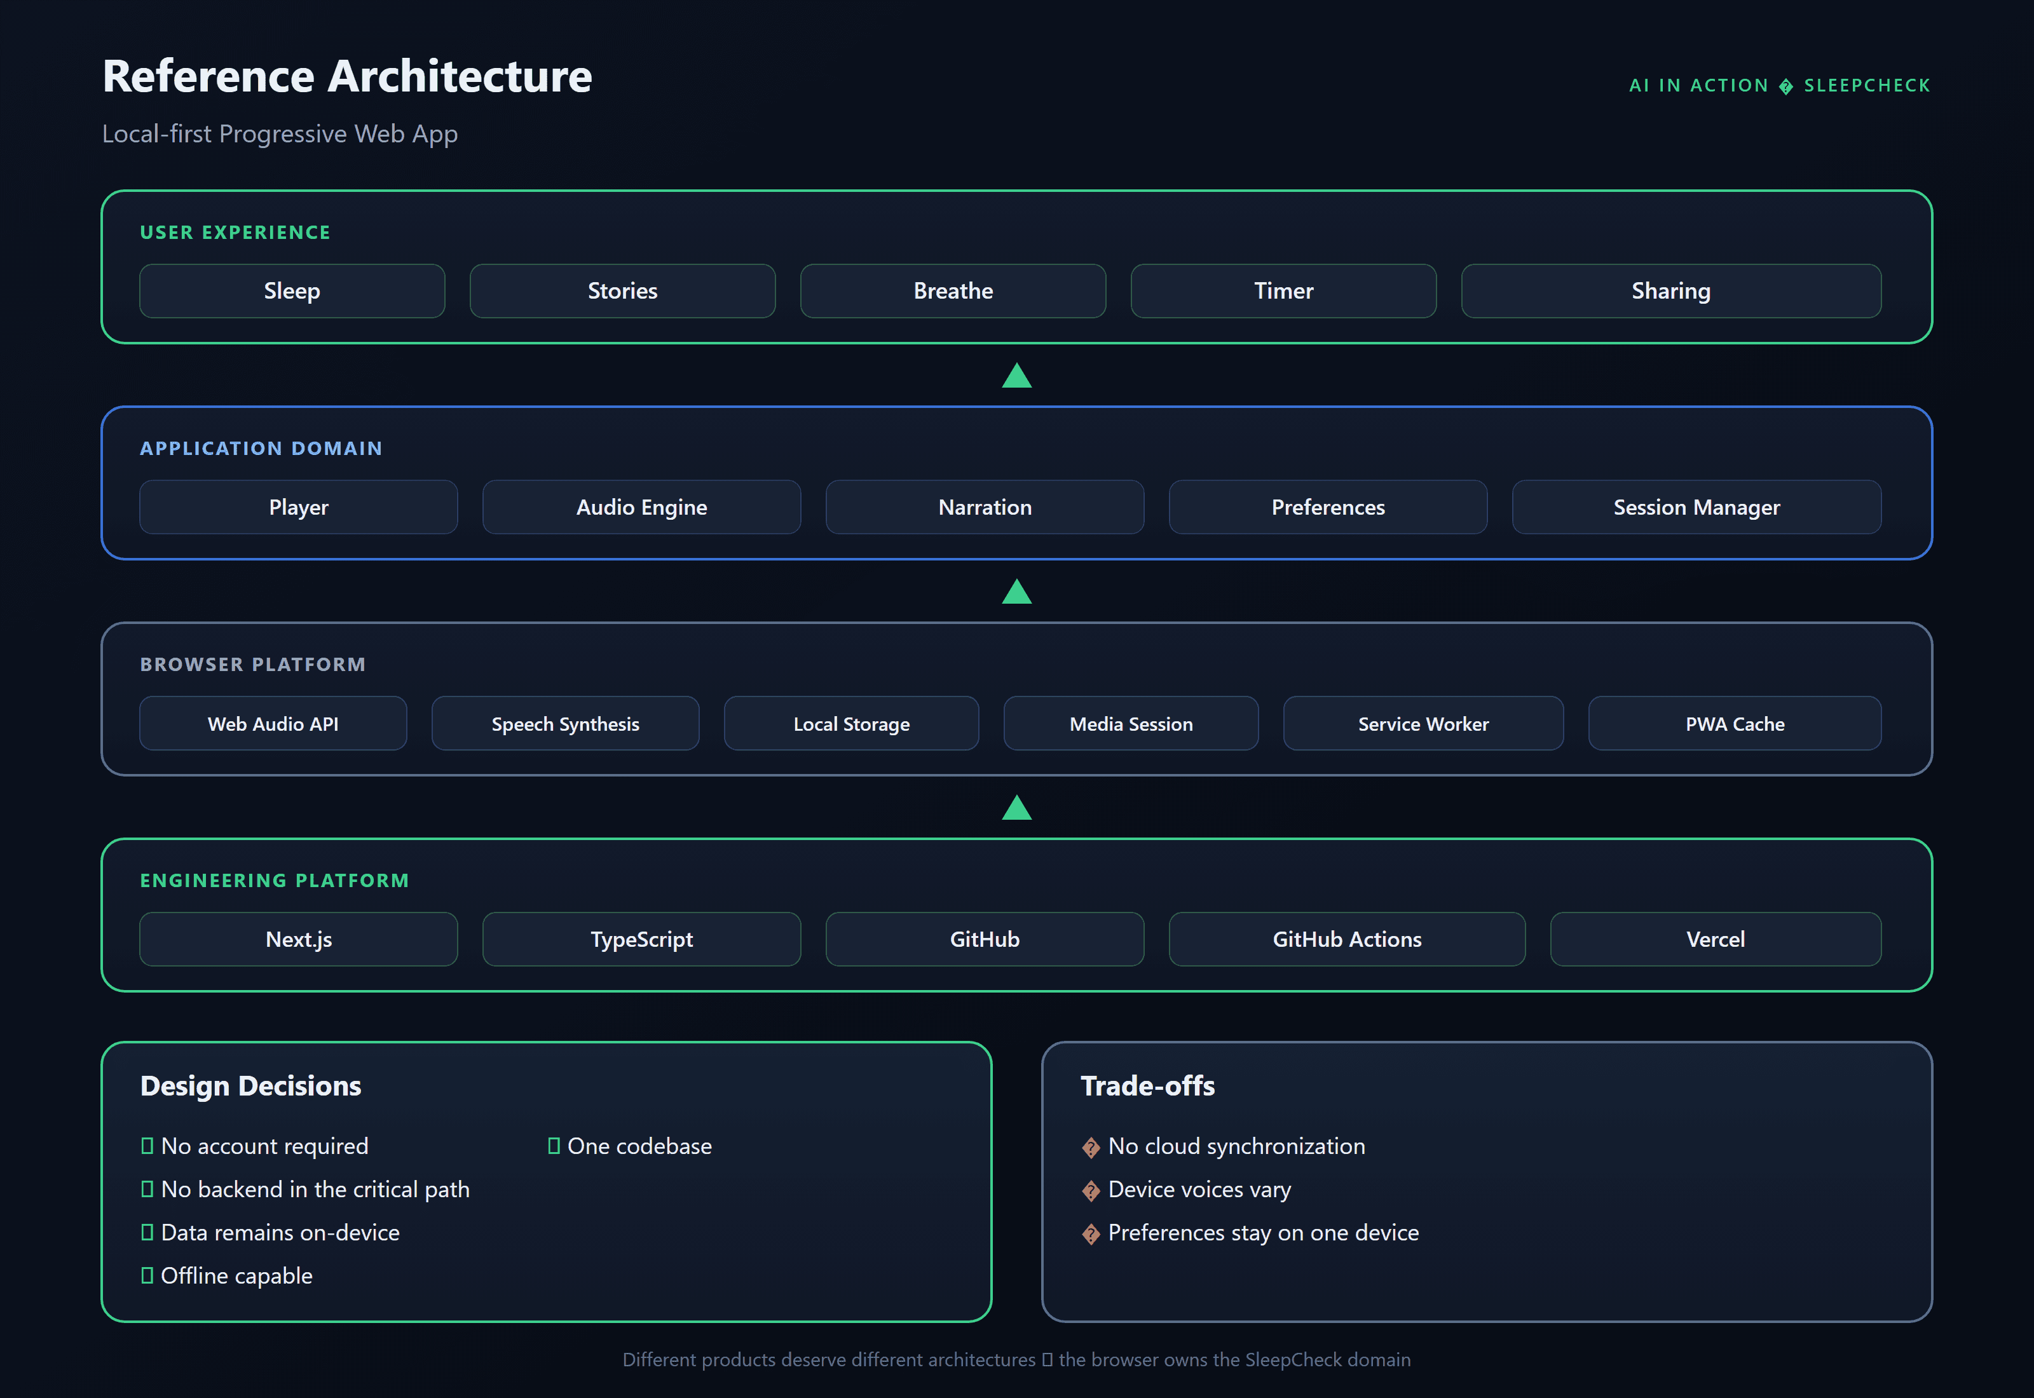Click the diamond bullet beside 'No cloud synchronization'
The image size is (2034, 1398).
click(x=1091, y=1148)
